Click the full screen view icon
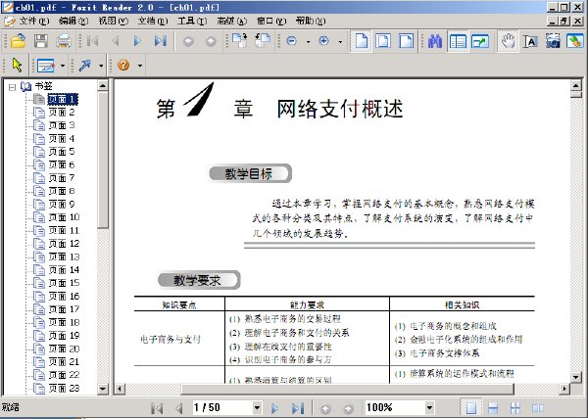This screenshot has width=588, height=419. point(480,41)
